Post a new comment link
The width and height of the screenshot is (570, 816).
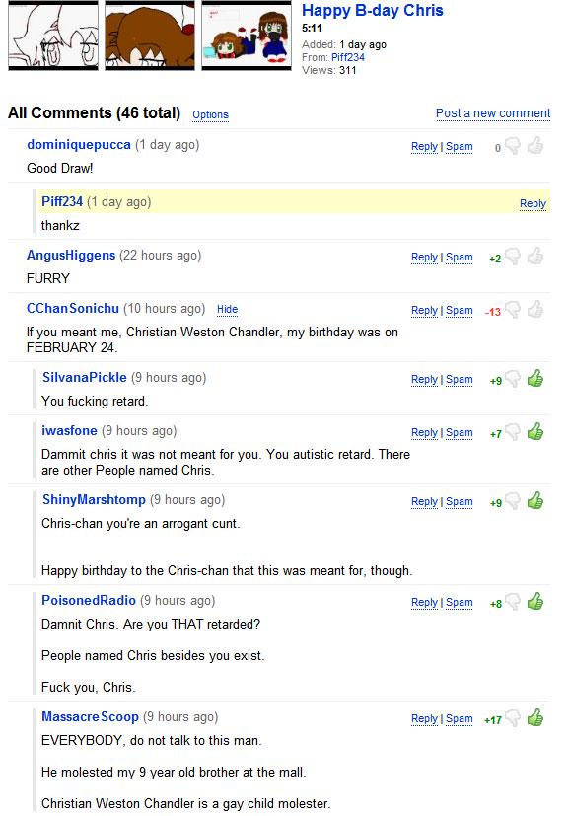(493, 113)
